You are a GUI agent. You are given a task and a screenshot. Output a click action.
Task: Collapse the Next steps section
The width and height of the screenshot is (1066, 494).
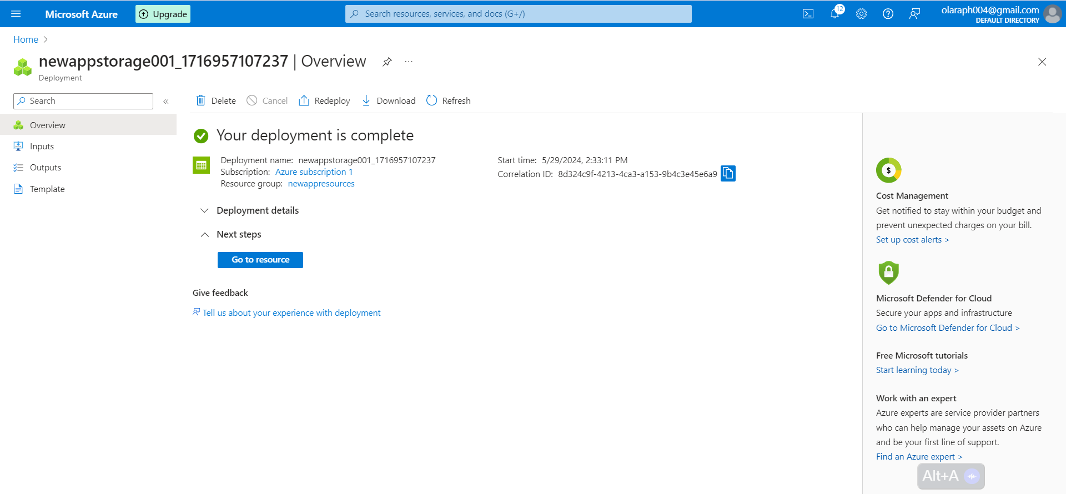click(x=230, y=234)
